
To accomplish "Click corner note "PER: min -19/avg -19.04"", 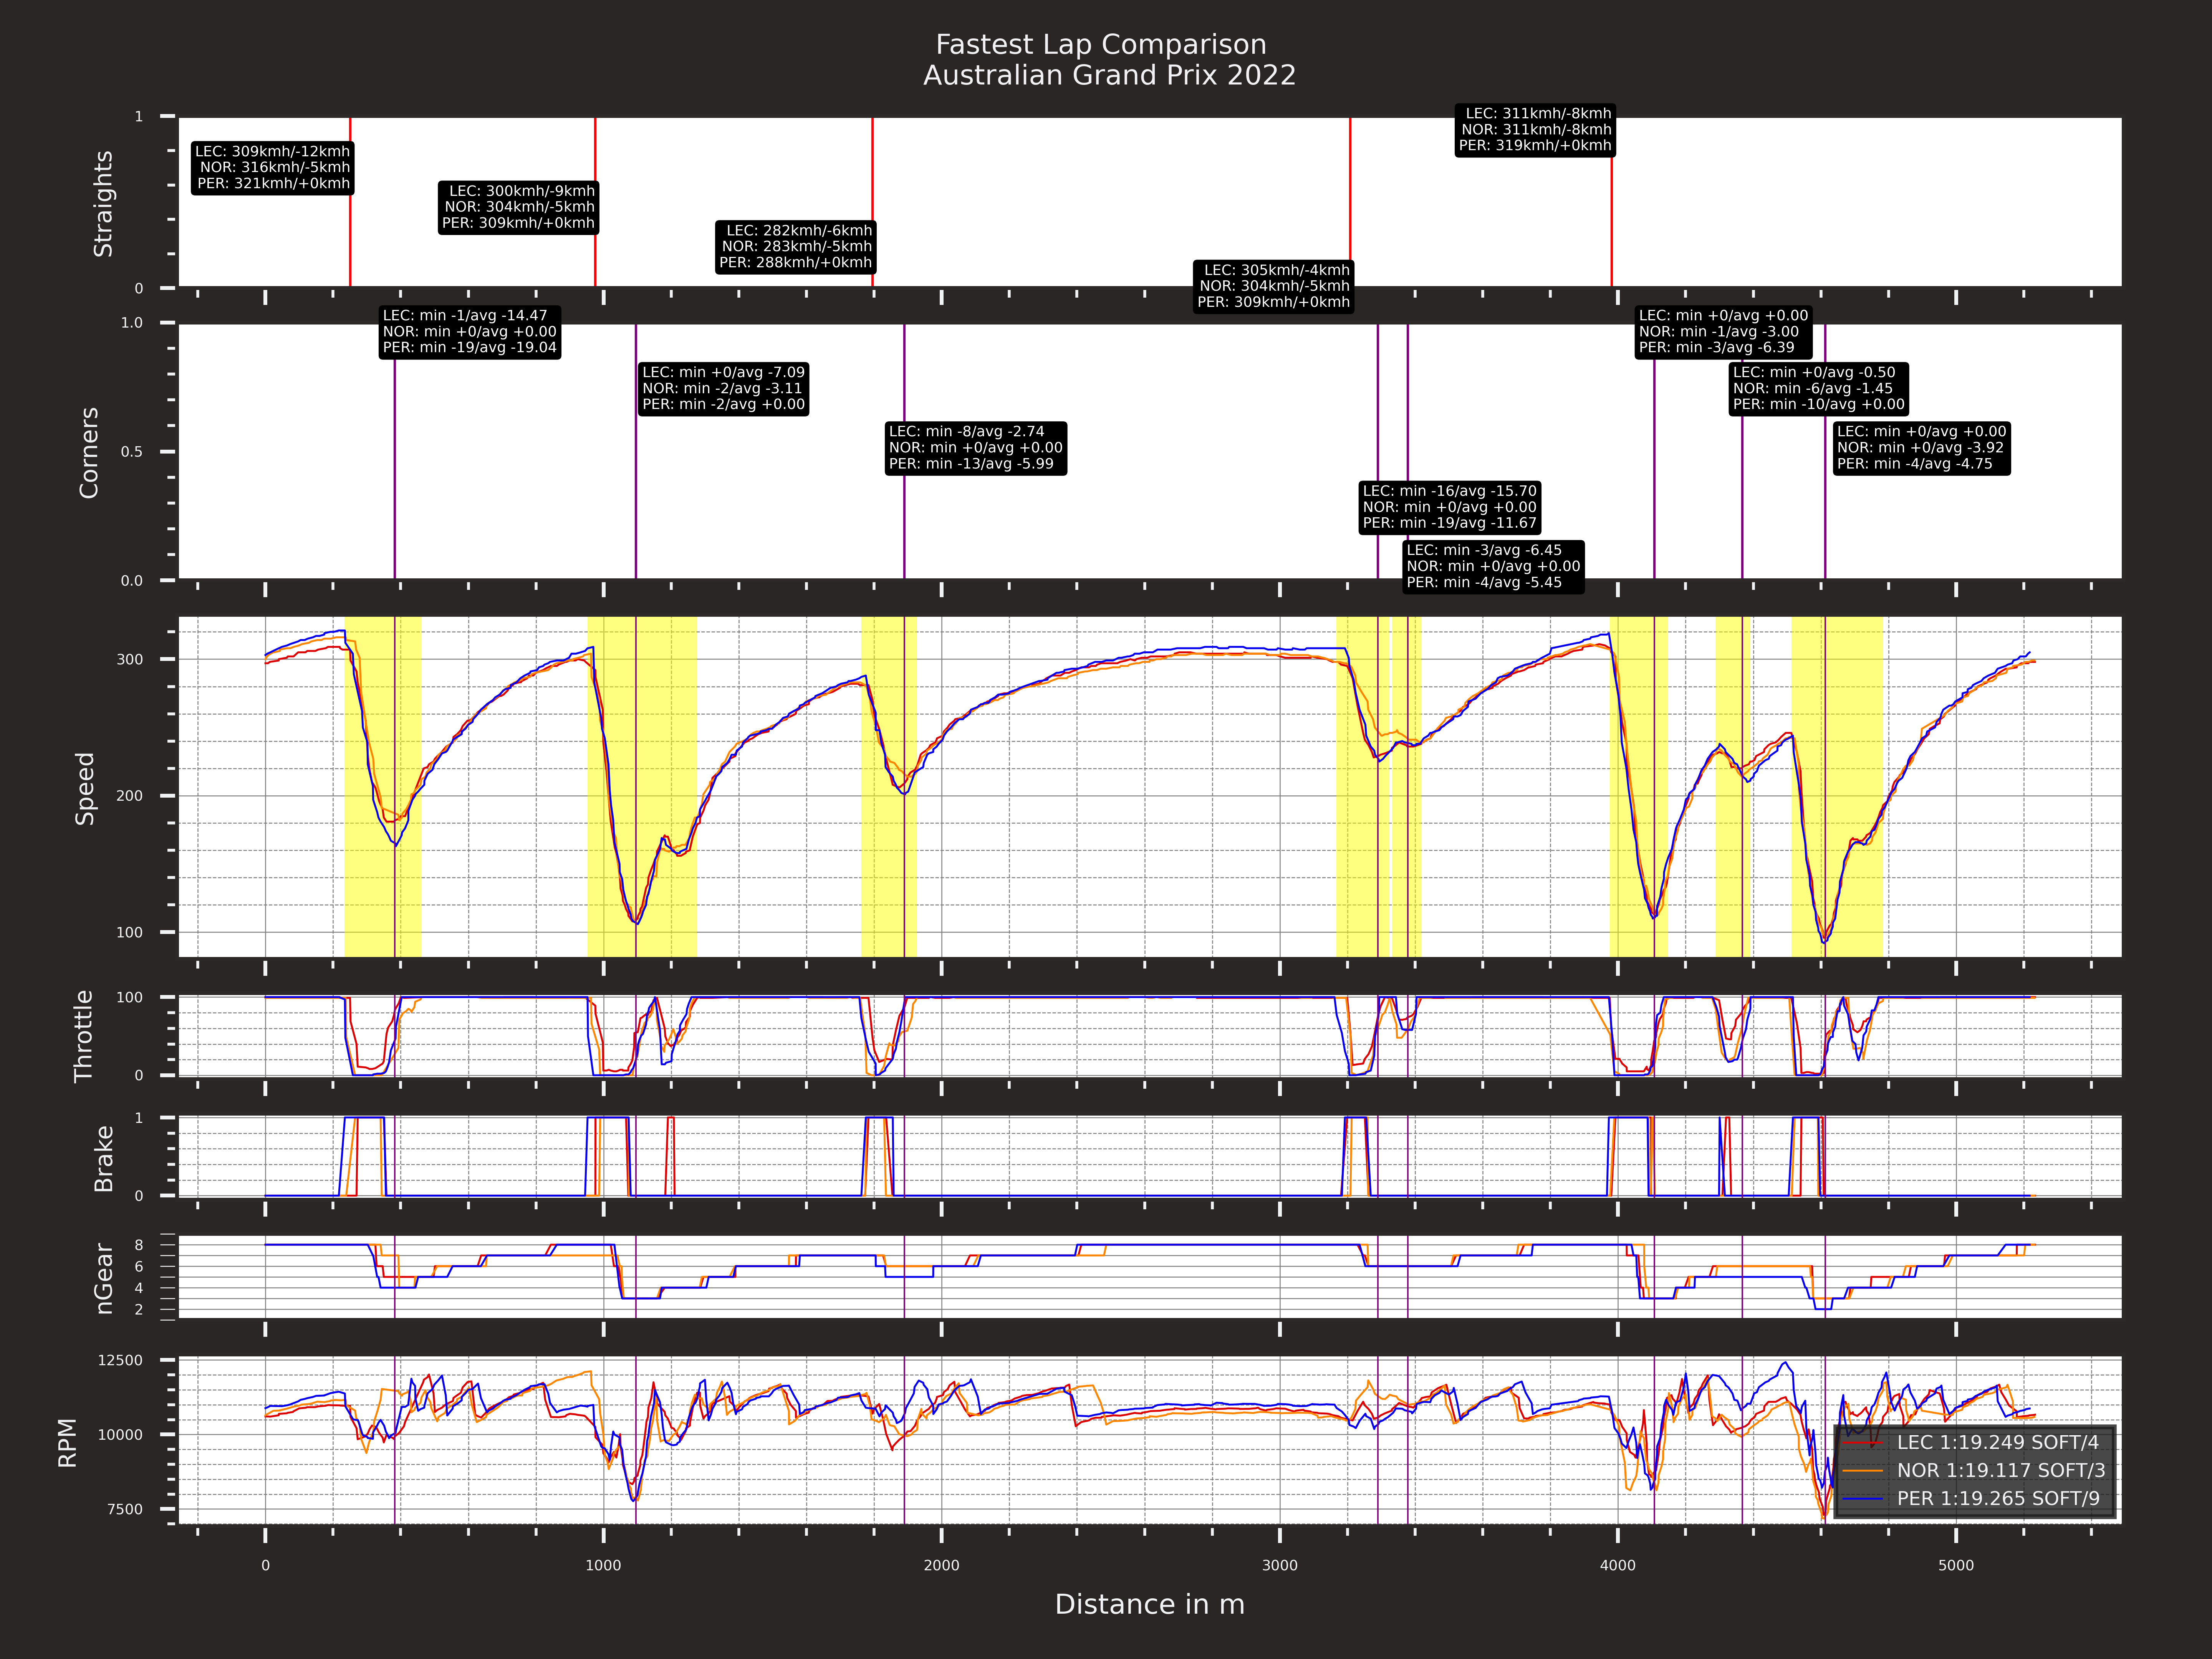I will [470, 348].
